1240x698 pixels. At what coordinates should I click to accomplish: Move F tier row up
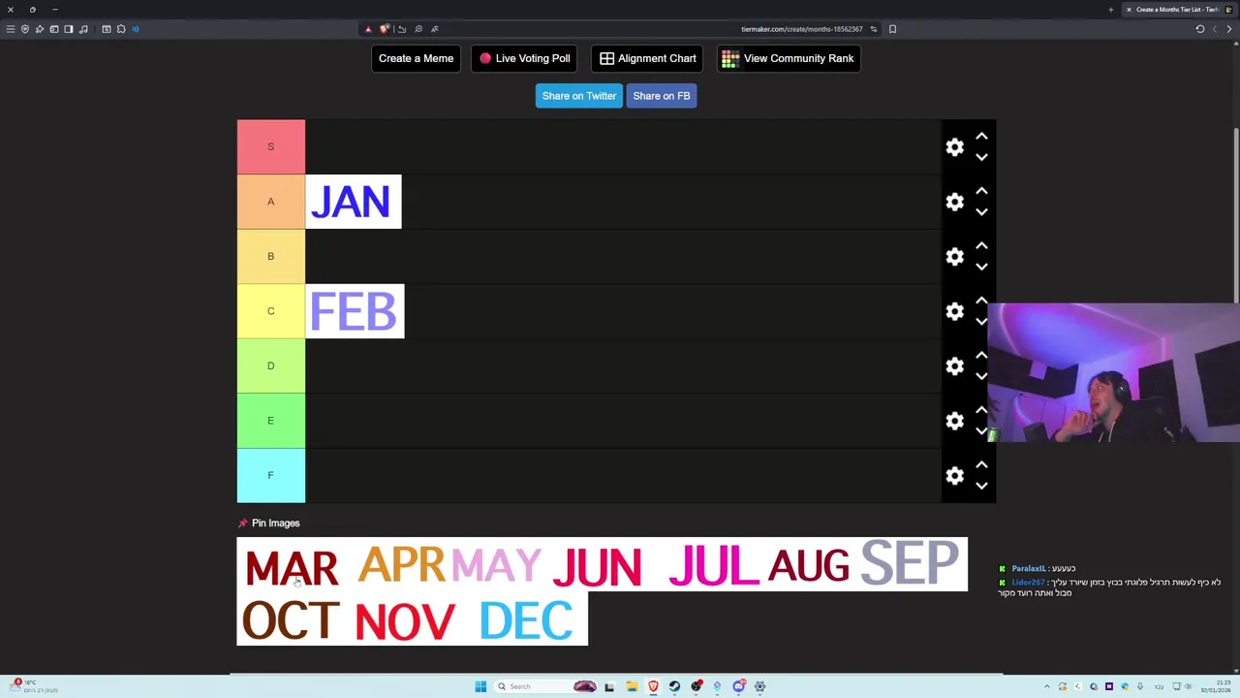981,465
